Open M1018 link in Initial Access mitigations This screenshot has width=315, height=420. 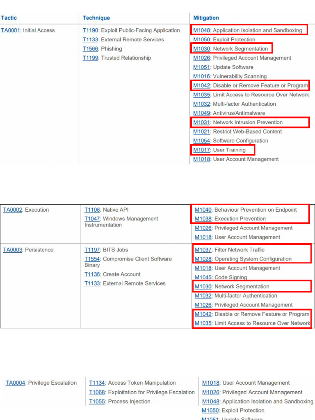coord(202,159)
